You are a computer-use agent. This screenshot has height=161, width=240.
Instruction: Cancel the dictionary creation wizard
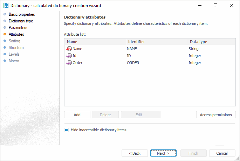pos(222,153)
